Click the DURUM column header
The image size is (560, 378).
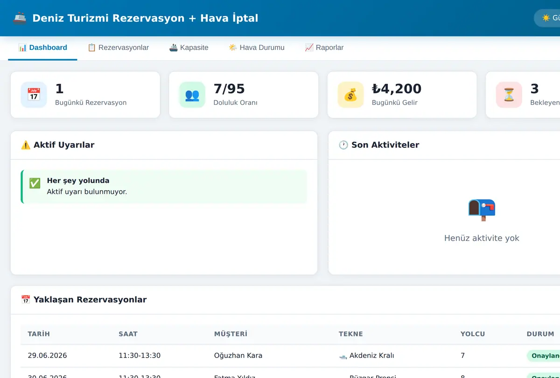click(x=540, y=334)
